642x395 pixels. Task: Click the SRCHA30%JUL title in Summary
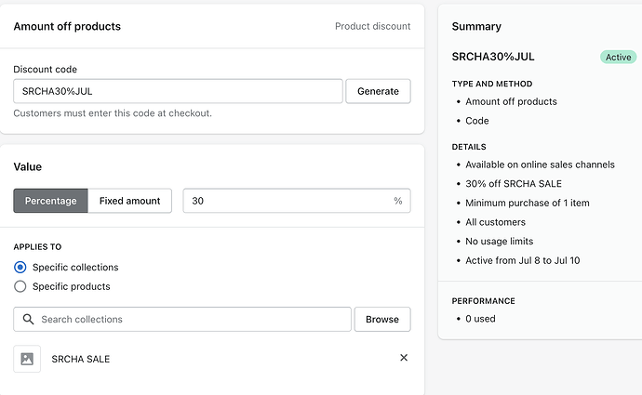click(493, 57)
